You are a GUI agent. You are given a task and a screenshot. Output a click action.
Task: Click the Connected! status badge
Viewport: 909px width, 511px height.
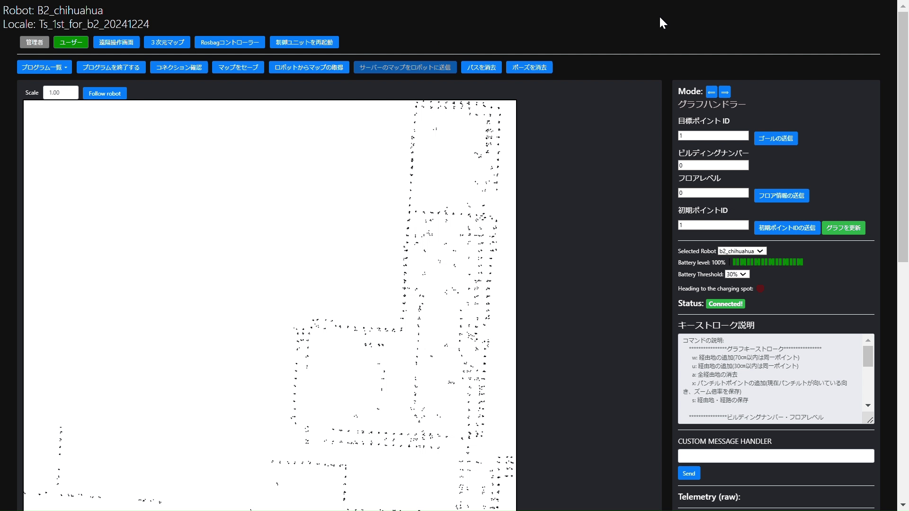[725, 304]
